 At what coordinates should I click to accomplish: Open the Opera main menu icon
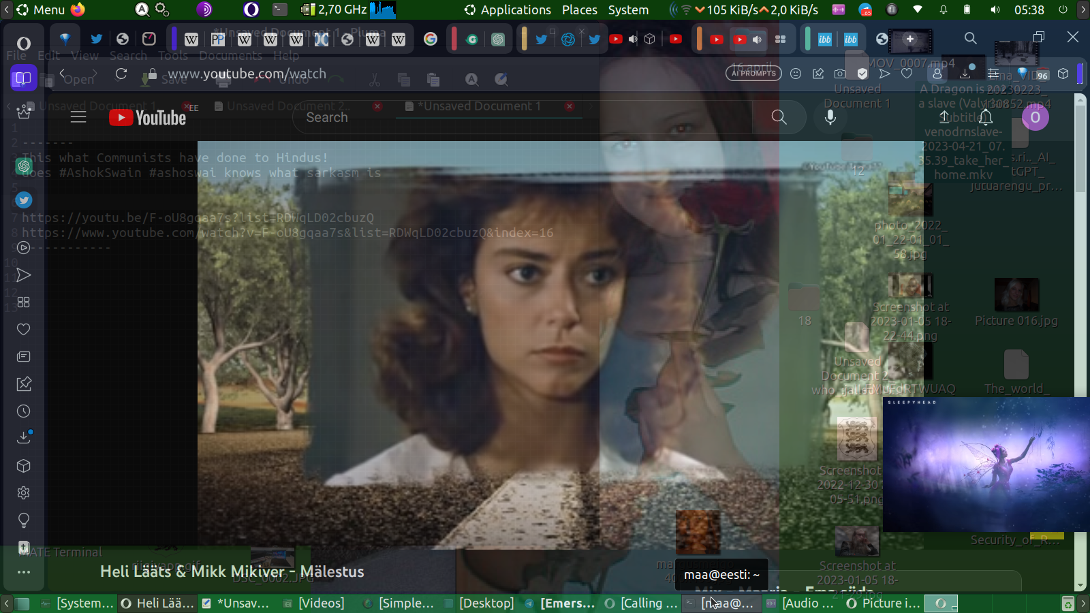[x=23, y=44]
